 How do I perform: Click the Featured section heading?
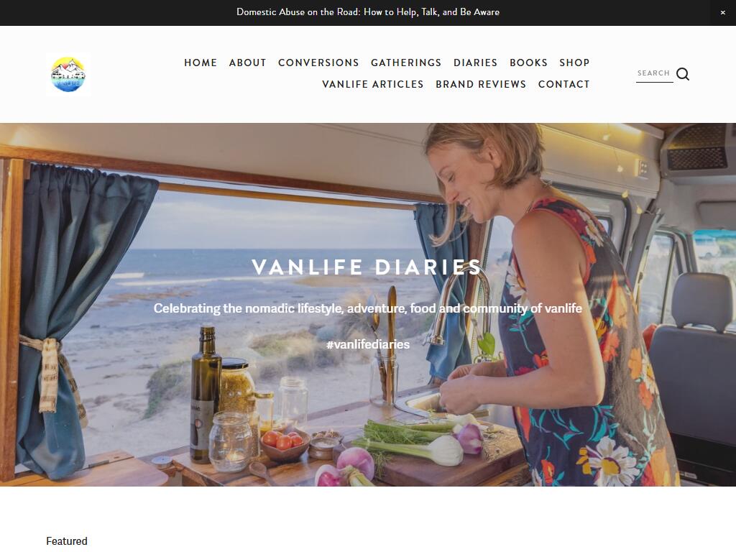pos(67,541)
